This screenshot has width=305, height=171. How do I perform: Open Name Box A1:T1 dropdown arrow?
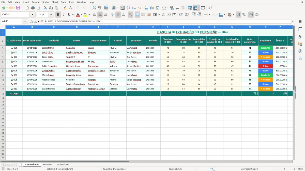point(25,22)
